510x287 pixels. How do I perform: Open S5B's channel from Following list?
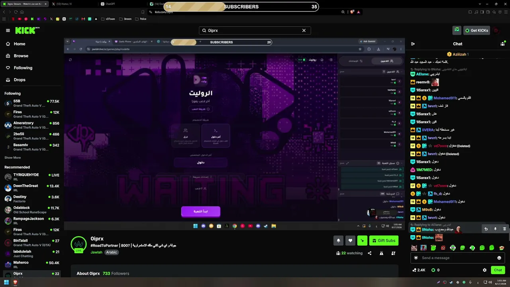point(32,103)
